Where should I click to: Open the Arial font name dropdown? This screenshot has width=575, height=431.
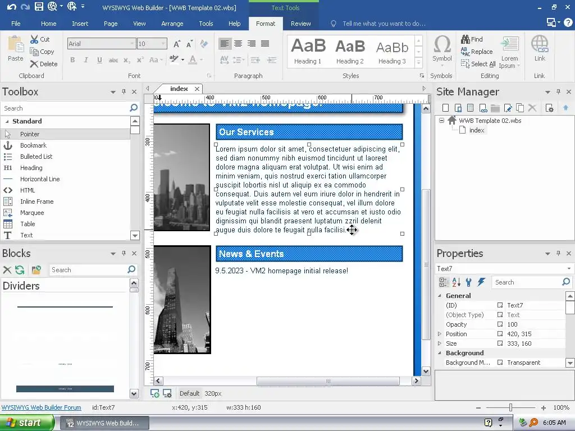click(132, 44)
